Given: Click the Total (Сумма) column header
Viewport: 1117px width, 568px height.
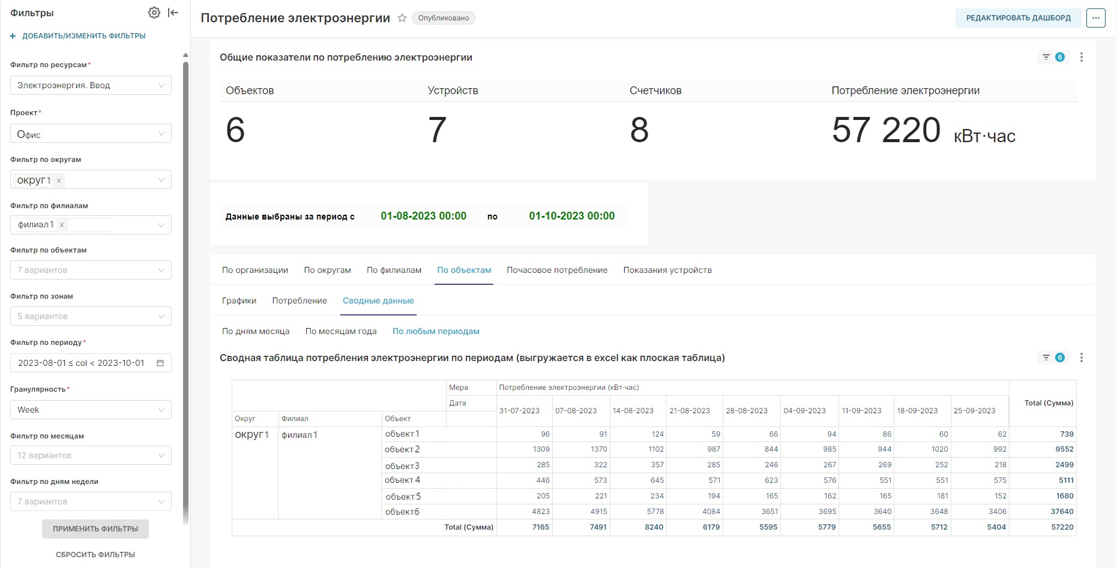Looking at the screenshot, I should [x=1043, y=403].
